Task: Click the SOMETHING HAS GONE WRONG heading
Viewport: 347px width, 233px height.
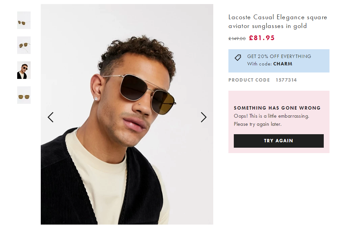Action: 277,108
